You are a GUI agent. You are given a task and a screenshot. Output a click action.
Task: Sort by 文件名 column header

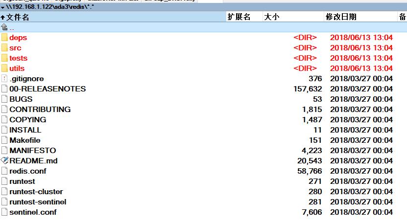pyautogui.click(x=113, y=17)
